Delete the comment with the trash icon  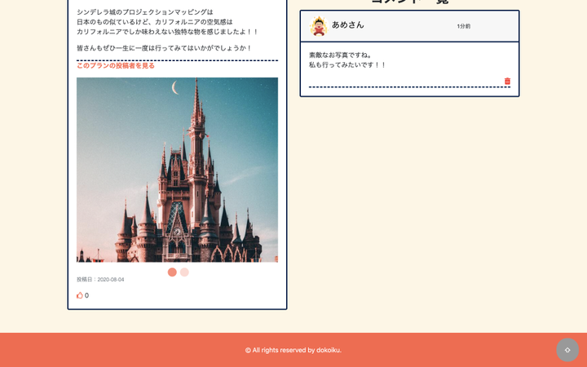click(507, 82)
